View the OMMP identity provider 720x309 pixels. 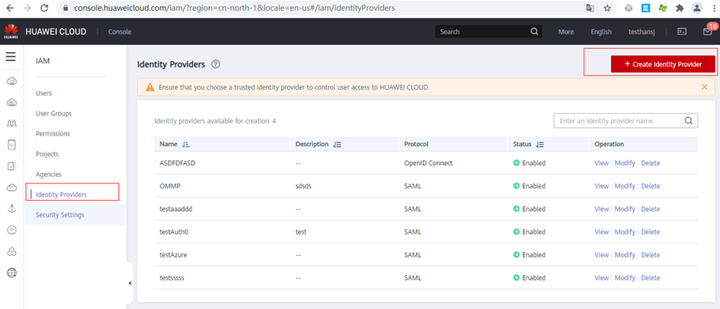(x=602, y=186)
